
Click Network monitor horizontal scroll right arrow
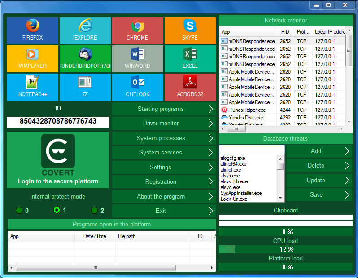[x=341, y=129]
